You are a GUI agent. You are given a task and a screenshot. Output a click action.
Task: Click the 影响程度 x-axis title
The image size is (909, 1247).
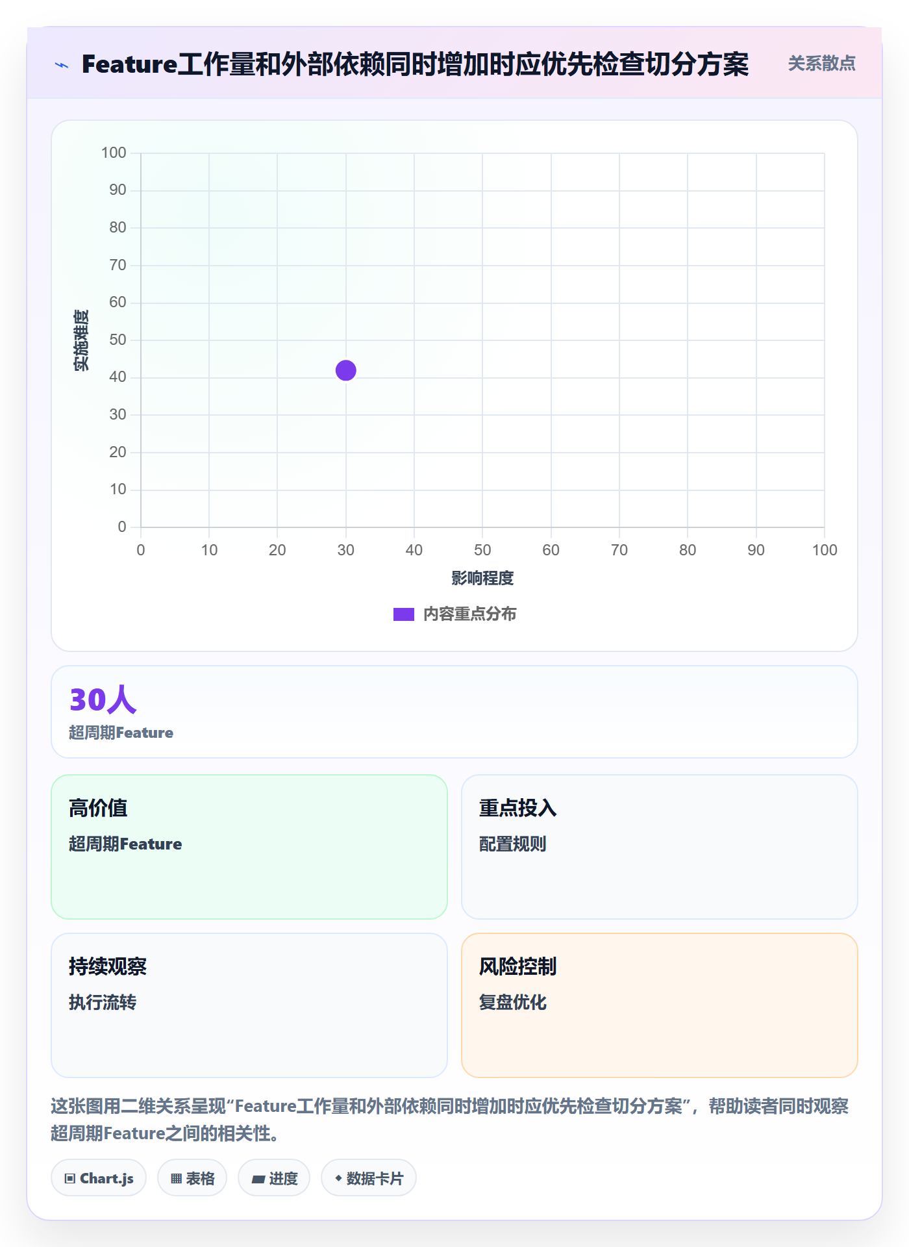click(x=482, y=578)
